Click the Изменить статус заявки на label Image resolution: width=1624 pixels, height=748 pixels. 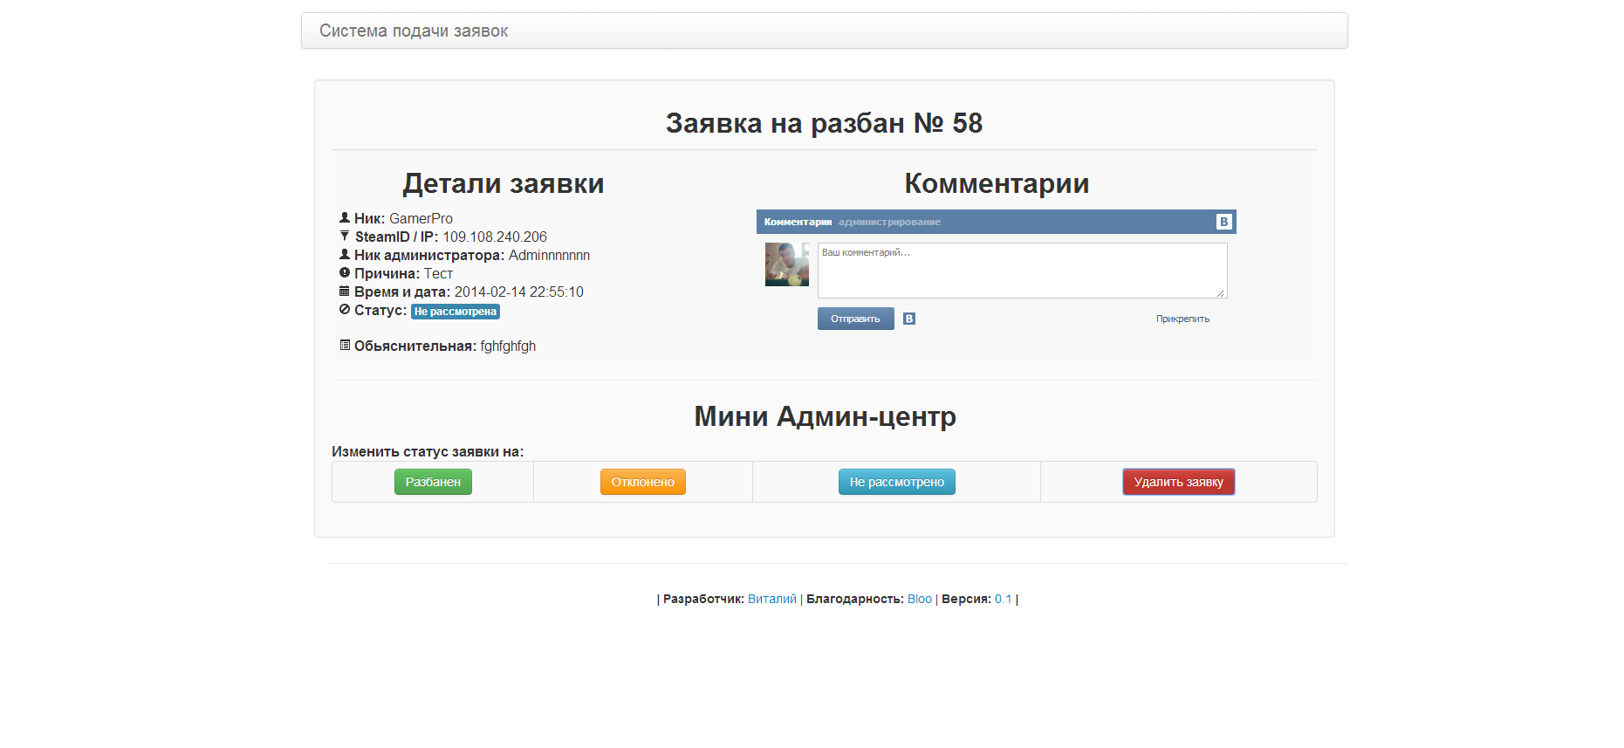(428, 451)
